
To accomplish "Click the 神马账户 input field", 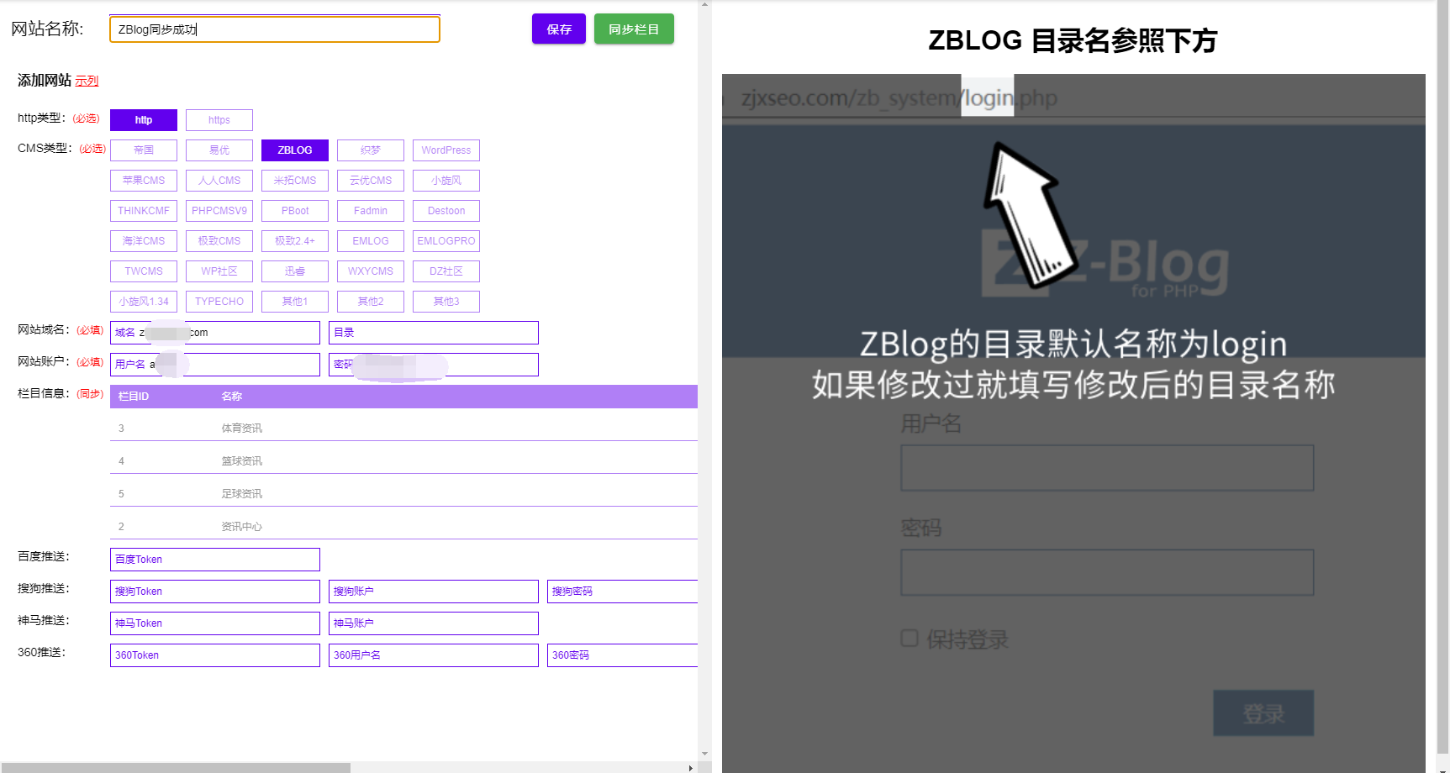I will pyautogui.click(x=434, y=623).
